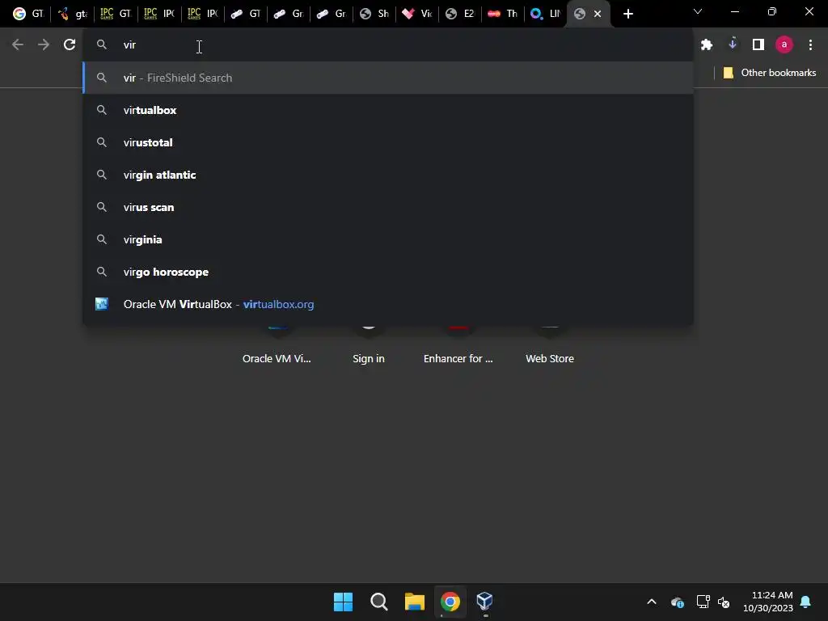This screenshot has width=828, height=621.
Task: Choose the 'virginia' suggestion
Action: click(x=388, y=239)
